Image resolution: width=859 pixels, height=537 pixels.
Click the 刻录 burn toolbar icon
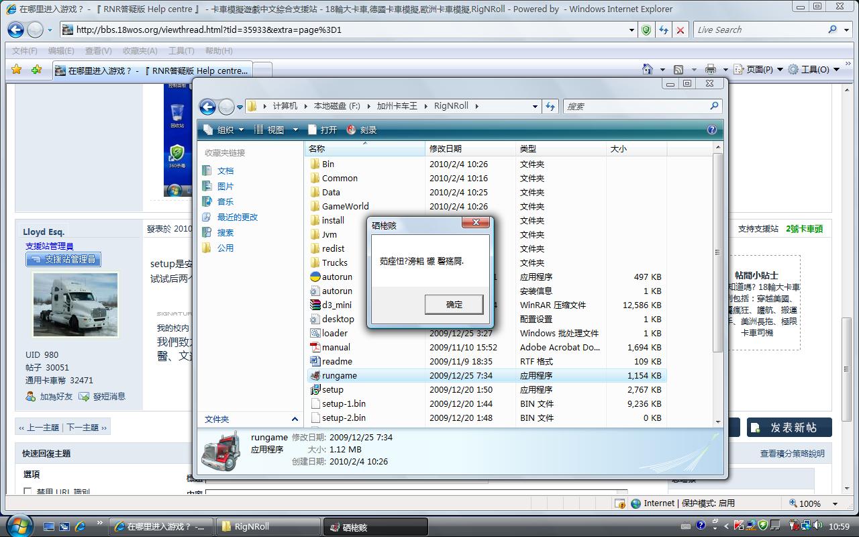pos(361,130)
